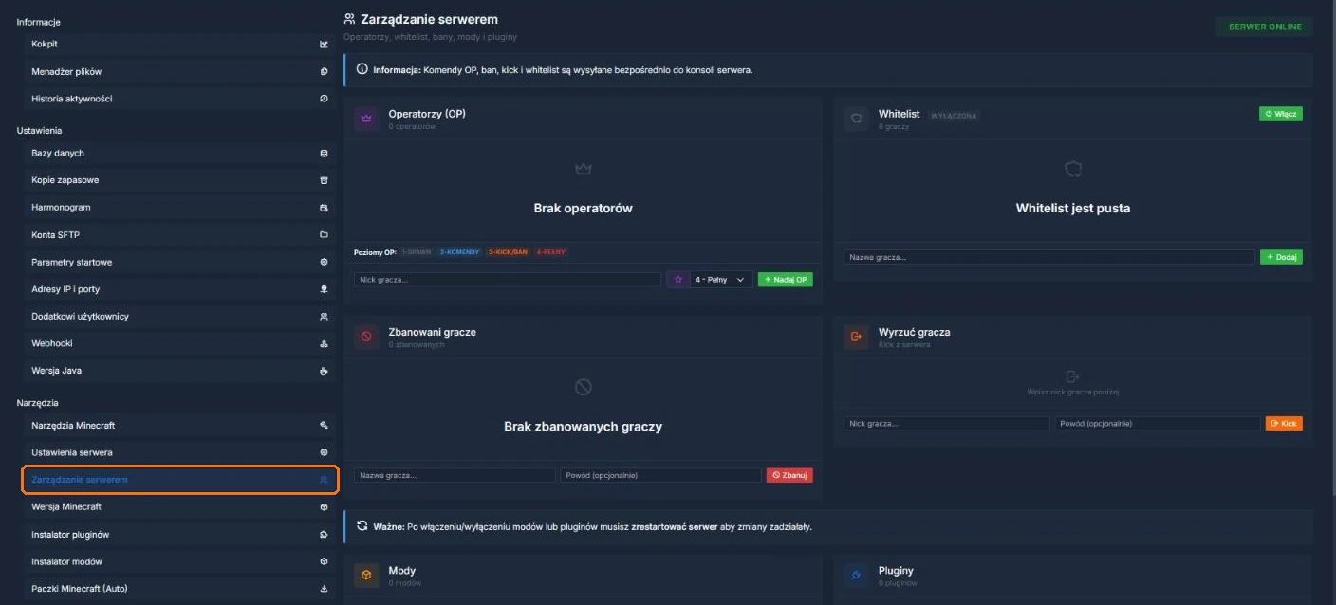The image size is (1336, 605).
Task: Click the SERWER ONLINE status badge
Action: tap(1265, 27)
